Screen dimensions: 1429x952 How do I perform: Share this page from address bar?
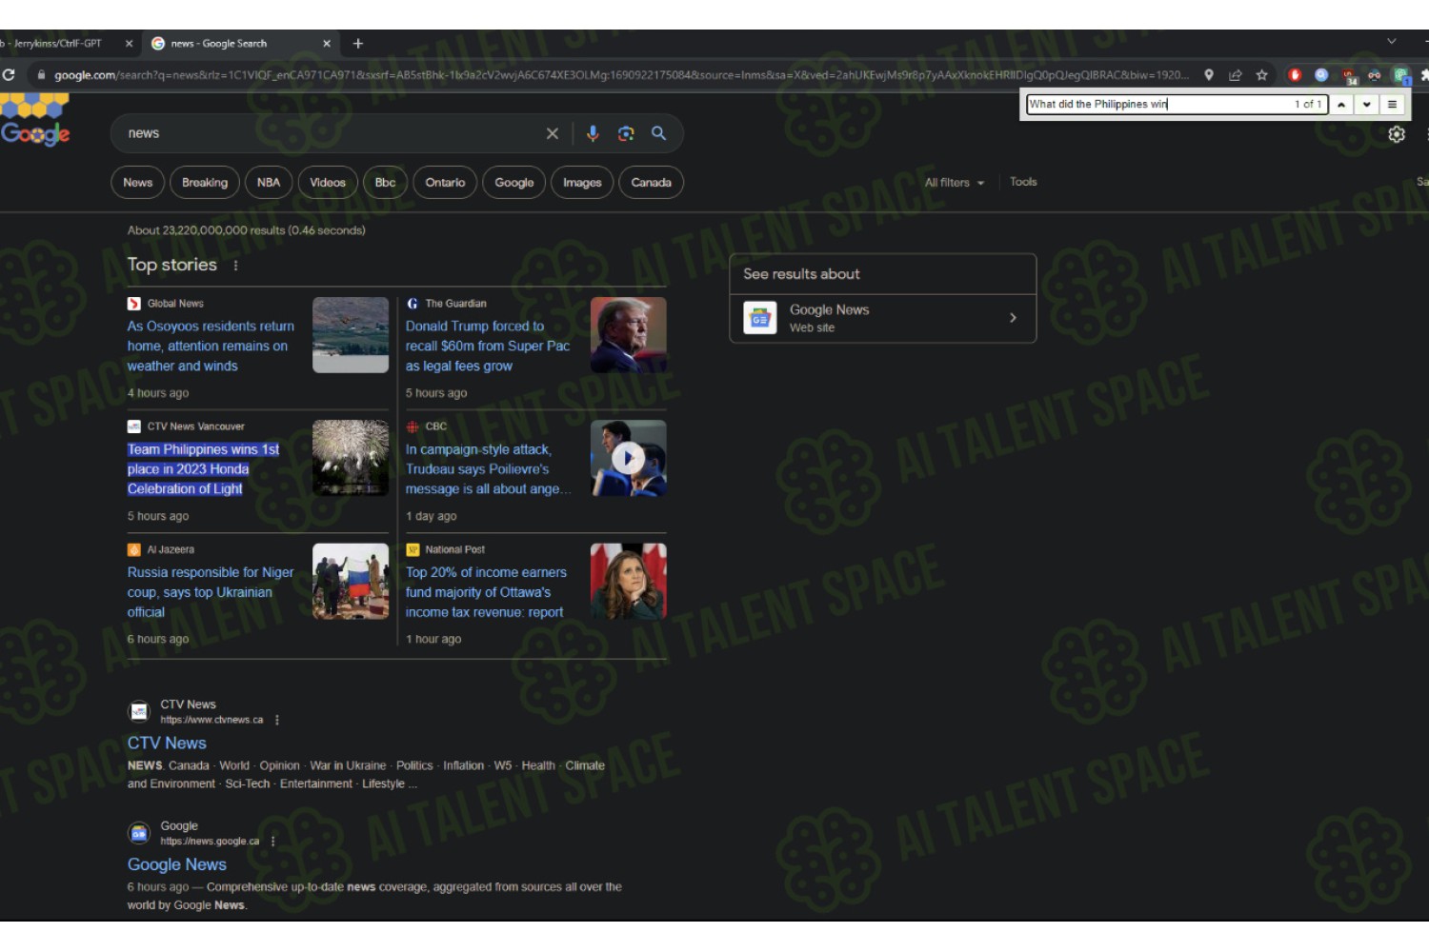click(1236, 75)
